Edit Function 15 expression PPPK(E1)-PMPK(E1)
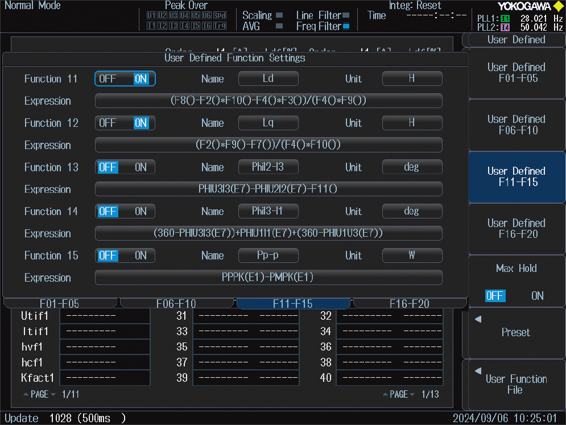The image size is (566, 425). point(268,277)
